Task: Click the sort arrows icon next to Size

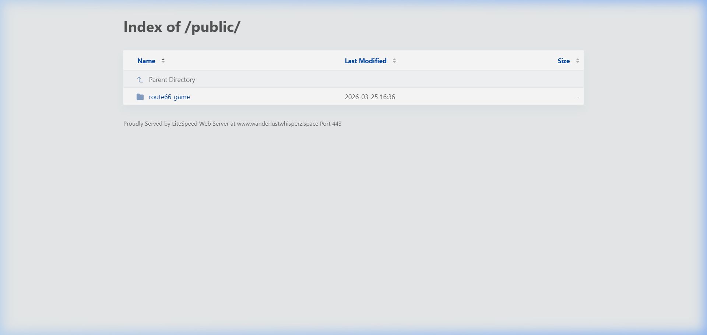Action: click(x=577, y=61)
